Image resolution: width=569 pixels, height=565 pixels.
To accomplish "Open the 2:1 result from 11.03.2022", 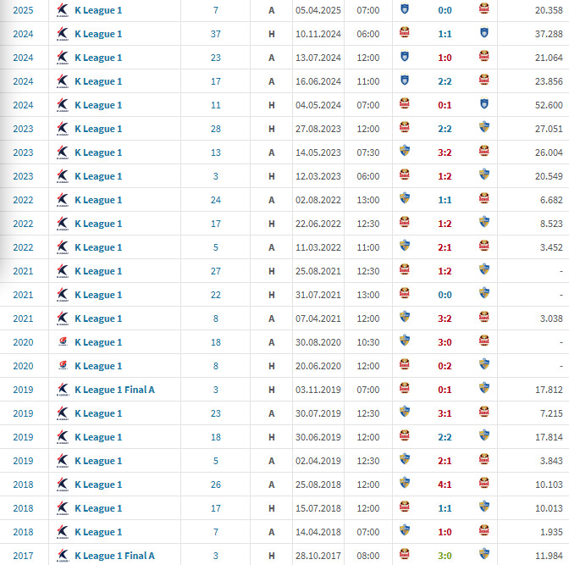I will [x=445, y=247].
